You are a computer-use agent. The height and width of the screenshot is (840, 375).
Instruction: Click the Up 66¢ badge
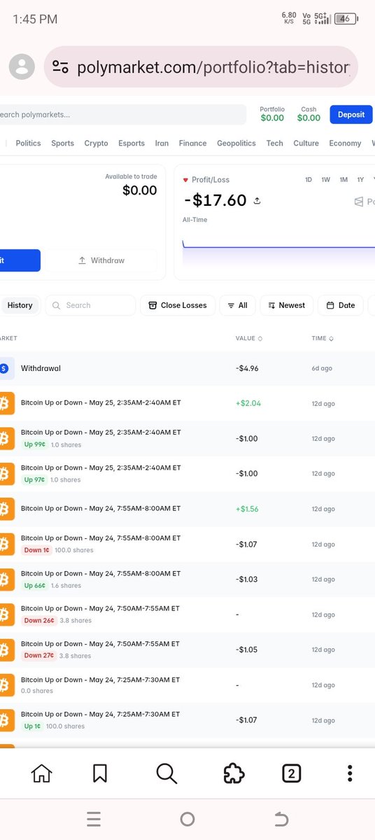[35, 585]
